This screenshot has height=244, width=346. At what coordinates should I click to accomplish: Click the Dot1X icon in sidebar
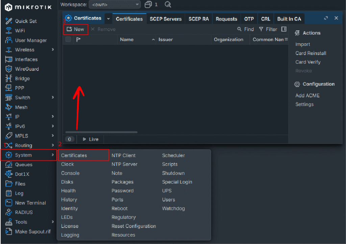tap(8, 174)
